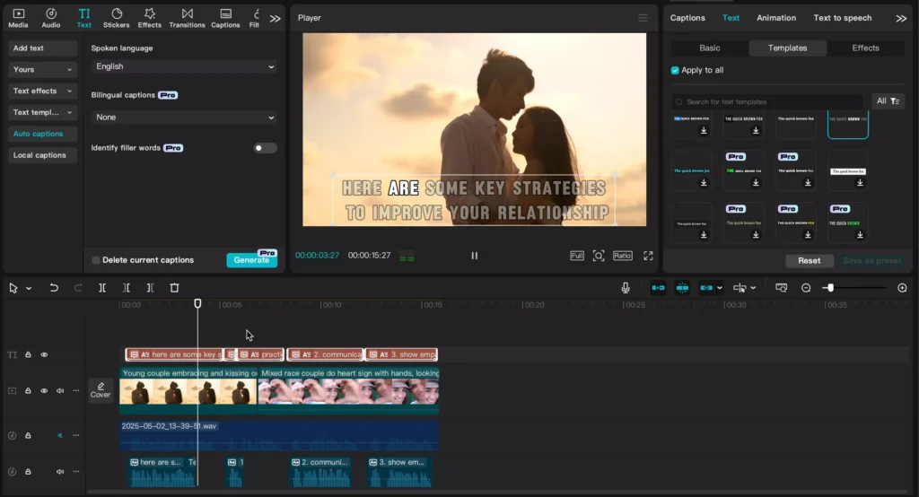Pause video playback

(474, 256)
